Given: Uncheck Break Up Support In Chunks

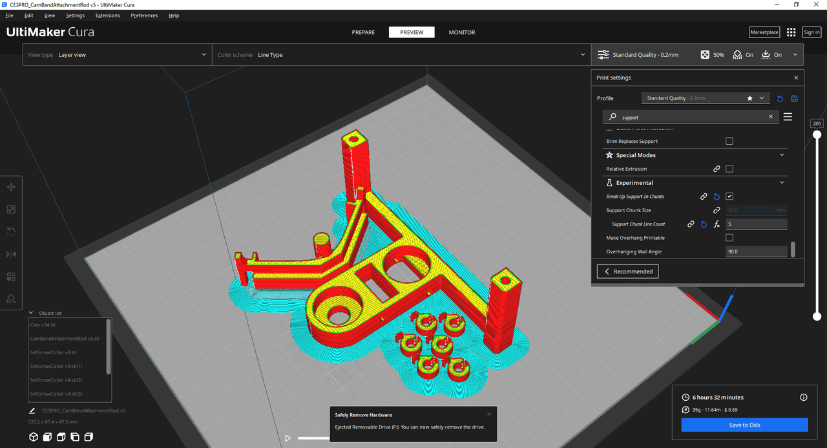Looking at the screenshot, I should tap(729, 197).
